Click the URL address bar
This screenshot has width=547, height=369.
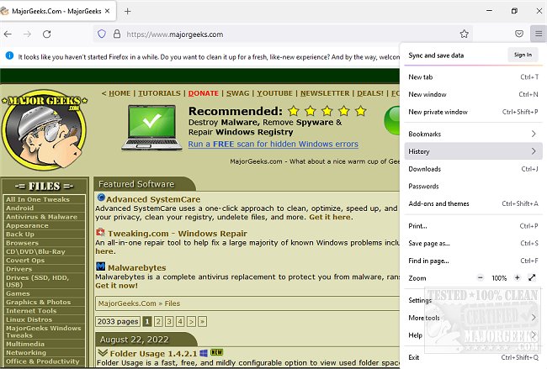283,34
